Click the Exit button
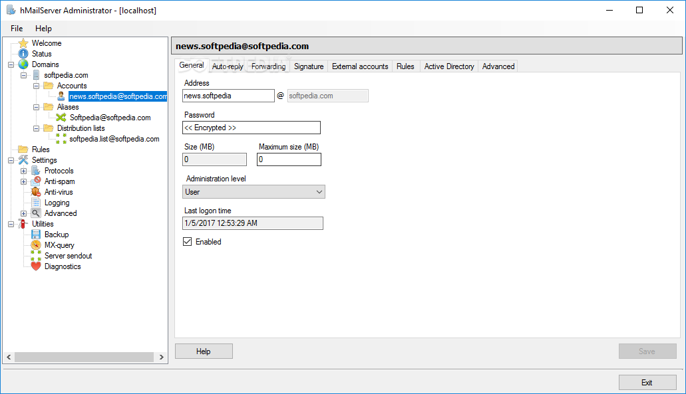 click(647, 383)
